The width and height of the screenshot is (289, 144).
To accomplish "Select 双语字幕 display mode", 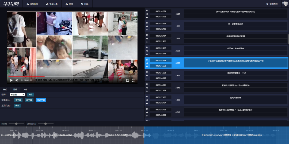I will click(41, 100).
